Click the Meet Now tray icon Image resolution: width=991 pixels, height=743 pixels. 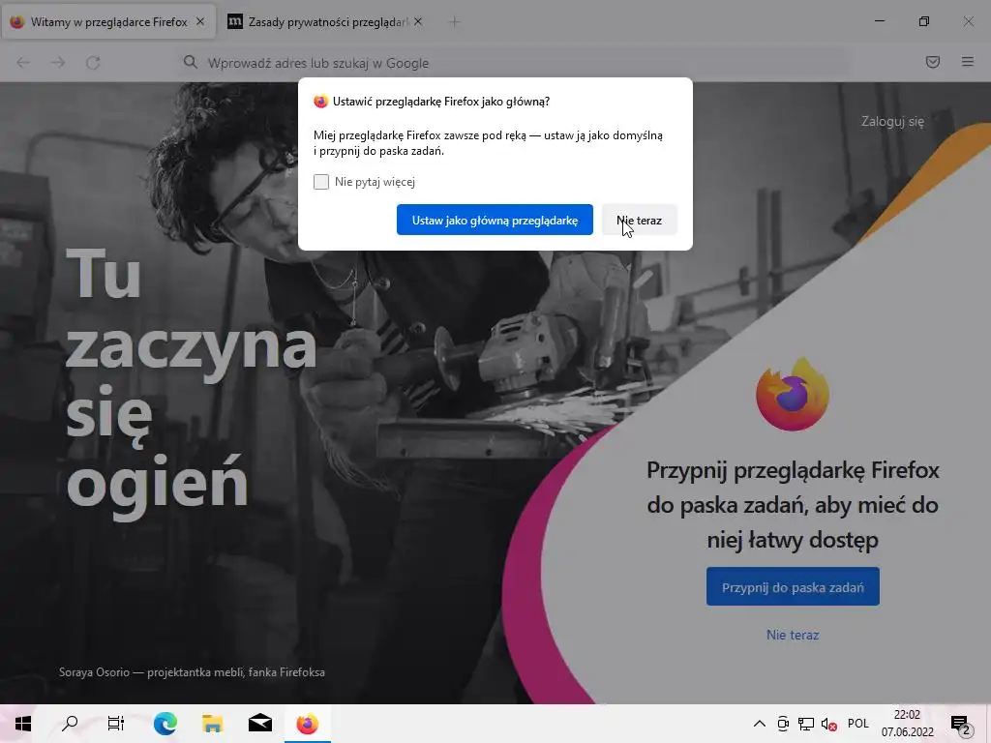tap(783, 724)
